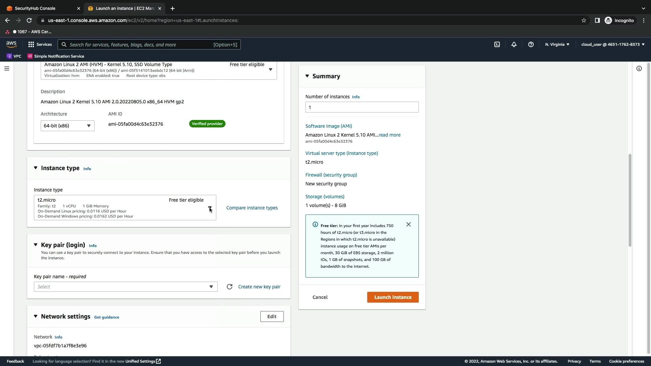Collapse the Summary panel

307,76
